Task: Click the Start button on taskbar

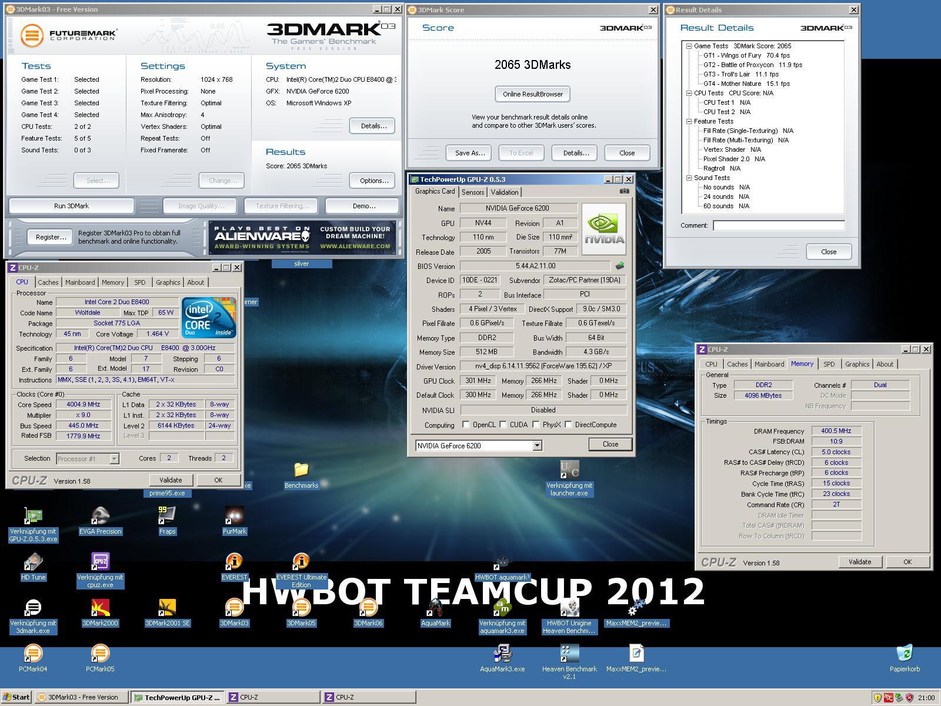Action: coord(16,697)
